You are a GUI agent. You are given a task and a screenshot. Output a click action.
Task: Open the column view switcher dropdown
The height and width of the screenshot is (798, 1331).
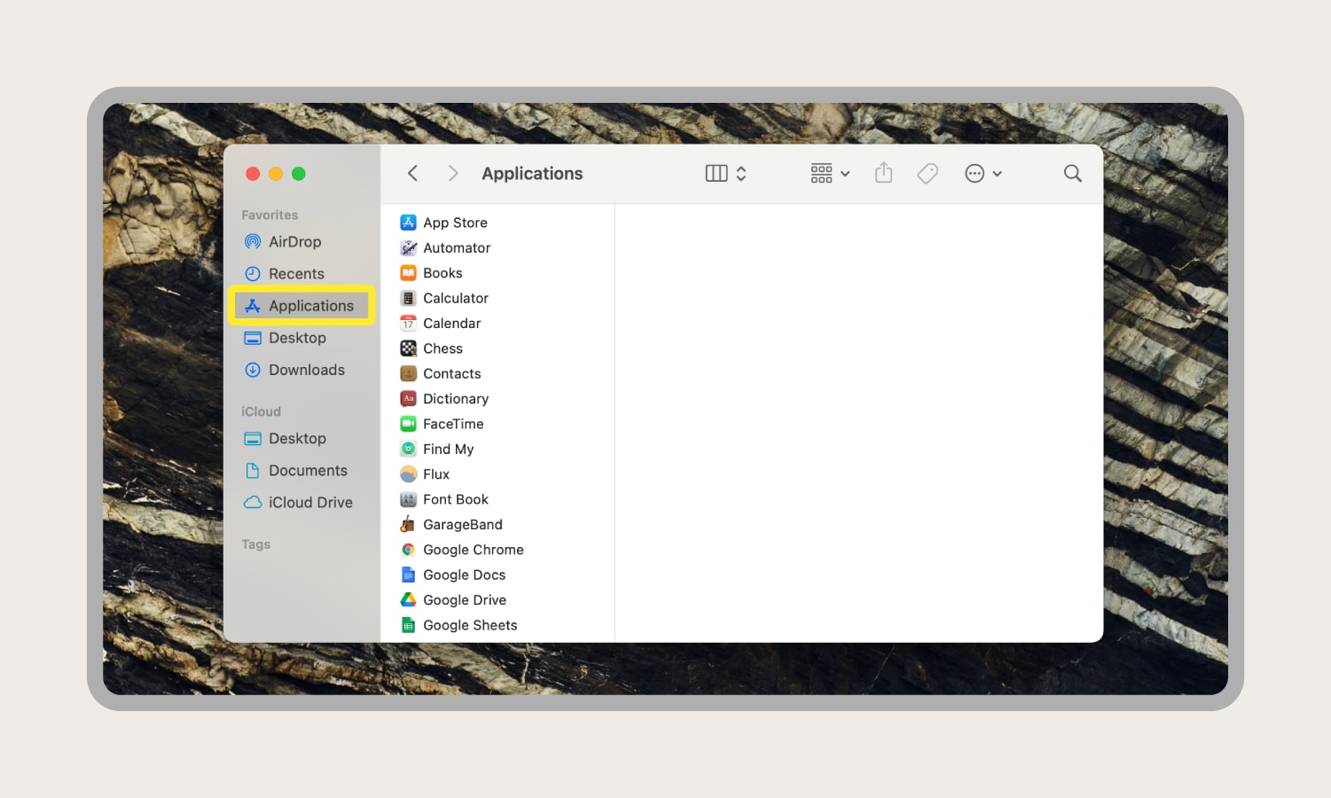pyautogui.click(x=726, y=174)
